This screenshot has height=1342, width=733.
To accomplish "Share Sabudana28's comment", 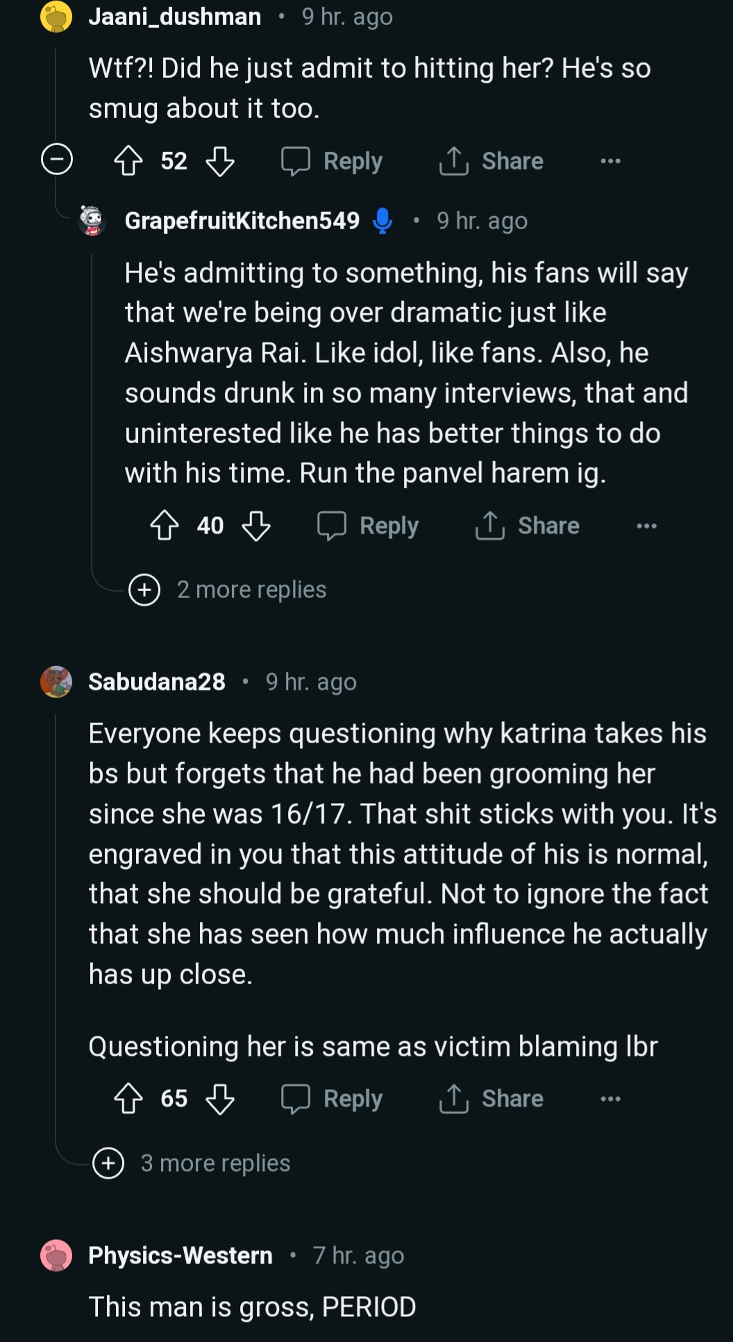I will click(491, 1099).
